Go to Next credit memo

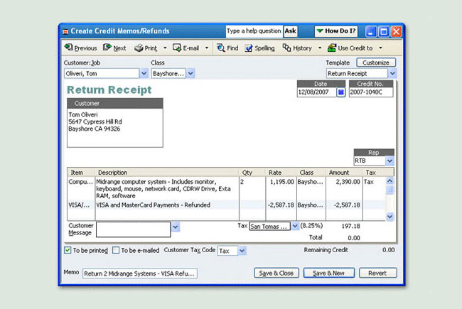pos(114,48)
